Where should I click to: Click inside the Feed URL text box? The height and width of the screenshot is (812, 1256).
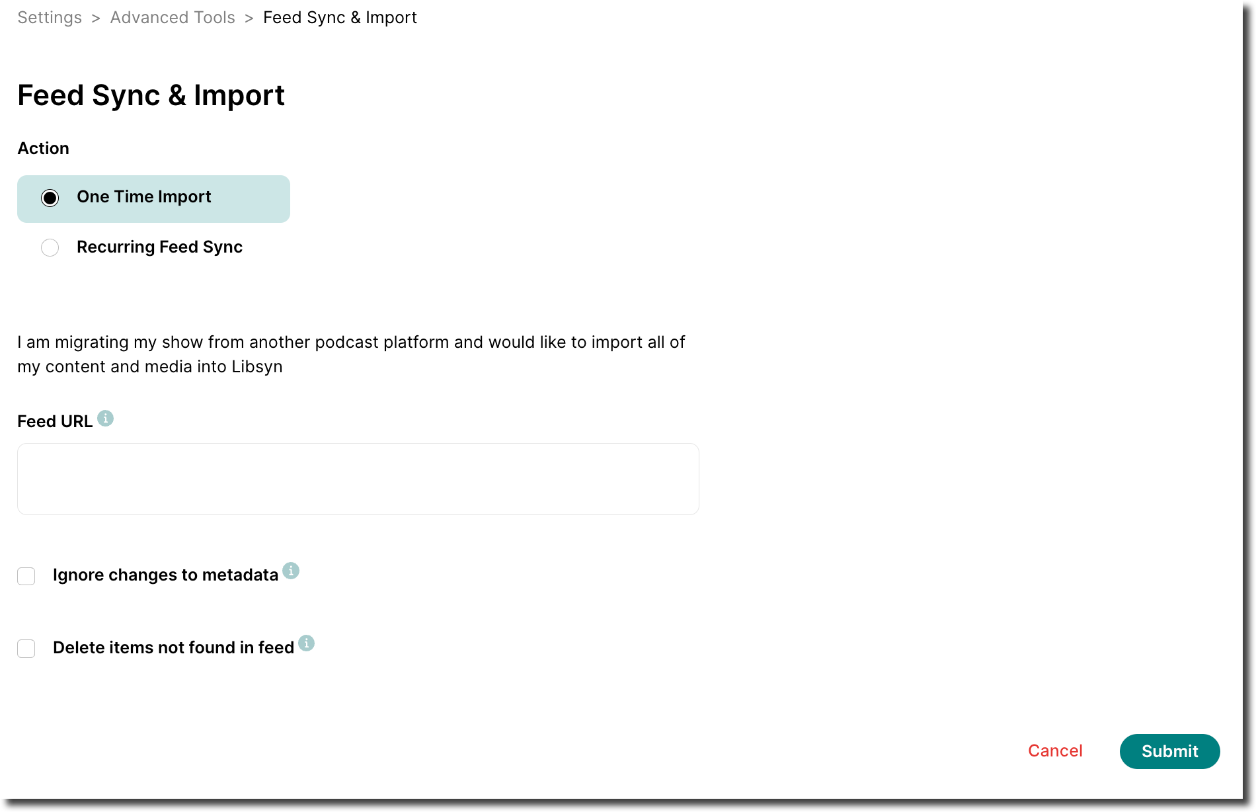tap(357, 479)
